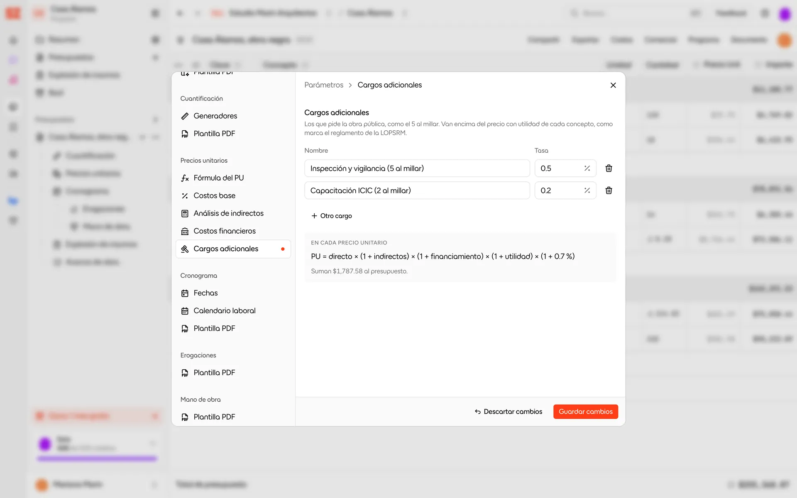Click the Cargos adicionales breadcrumb text
This screenshot has height=498, width=797.
tap(389, 85)
